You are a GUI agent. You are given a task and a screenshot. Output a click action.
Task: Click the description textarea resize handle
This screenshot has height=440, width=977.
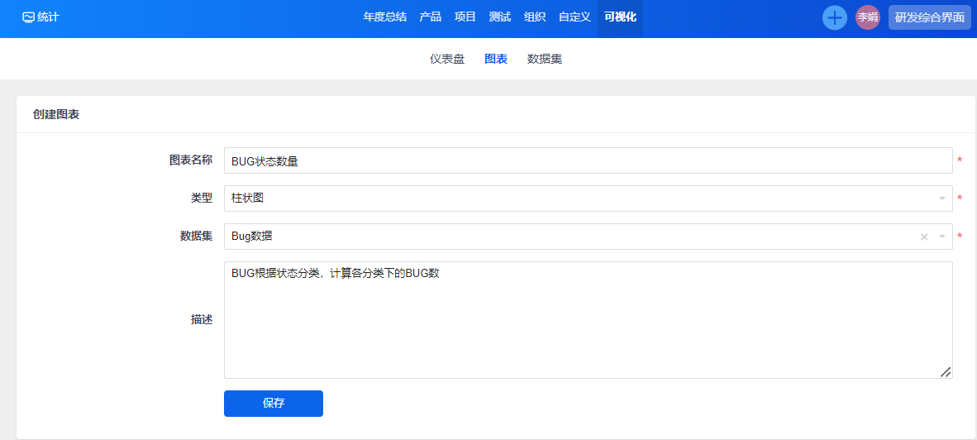point(945,372)
